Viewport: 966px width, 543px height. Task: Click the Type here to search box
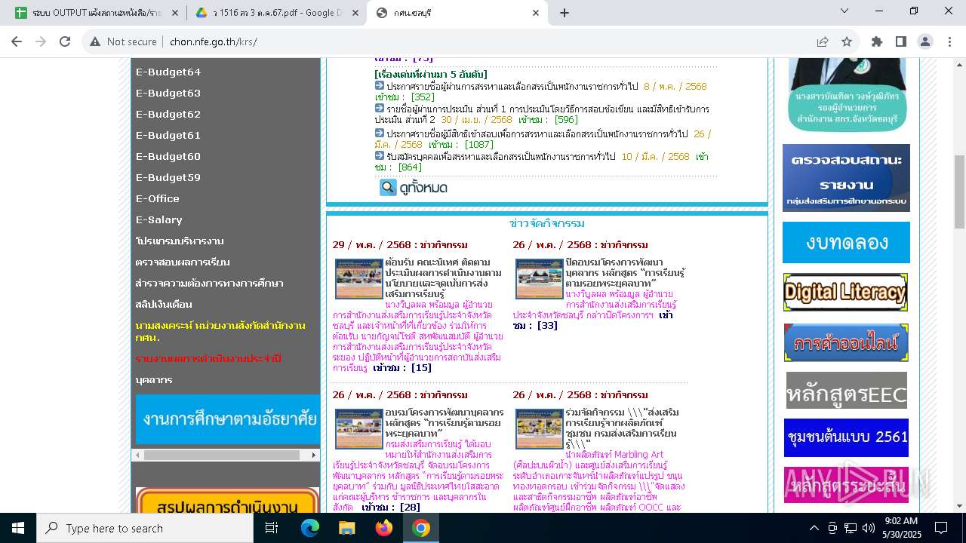(145, 528)
